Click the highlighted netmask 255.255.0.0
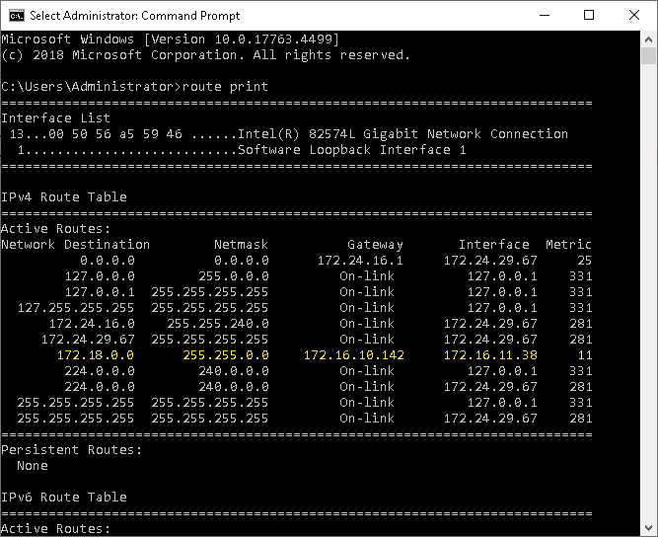The width and height of the screenshot is (658, 537). point(225,355)
